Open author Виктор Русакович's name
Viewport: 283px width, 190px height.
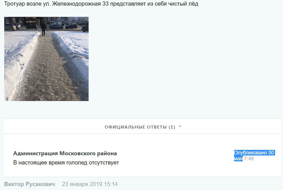click(30, 184)
